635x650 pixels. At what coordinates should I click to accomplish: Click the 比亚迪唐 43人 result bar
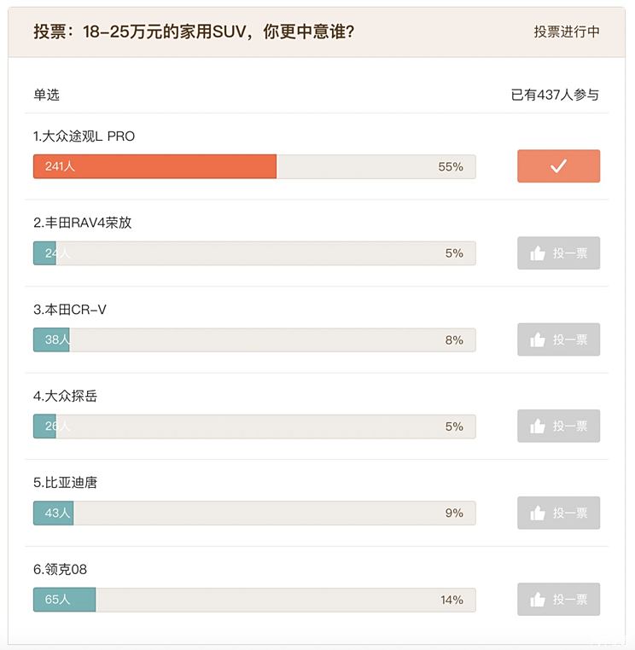point(254,513)
